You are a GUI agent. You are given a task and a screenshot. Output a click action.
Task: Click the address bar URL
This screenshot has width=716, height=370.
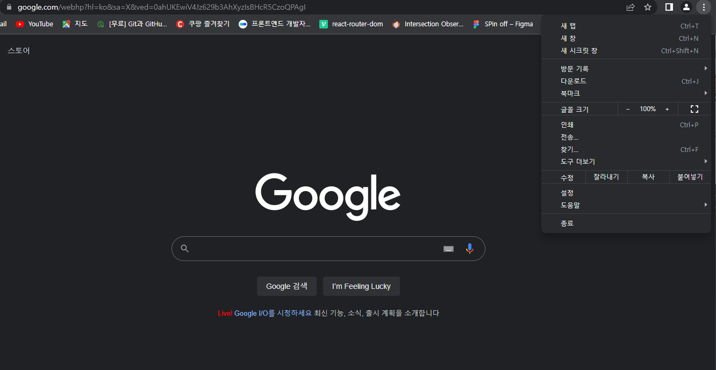pyautogui.click(x=161, y=7)
